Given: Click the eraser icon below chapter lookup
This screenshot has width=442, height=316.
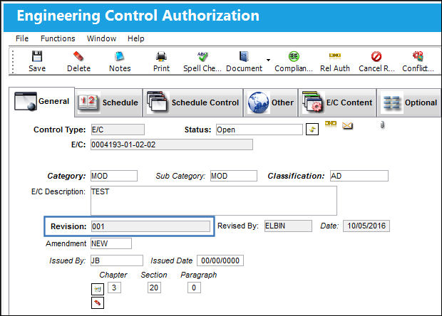Looking at the screenshot, I should tap(98, 302).
